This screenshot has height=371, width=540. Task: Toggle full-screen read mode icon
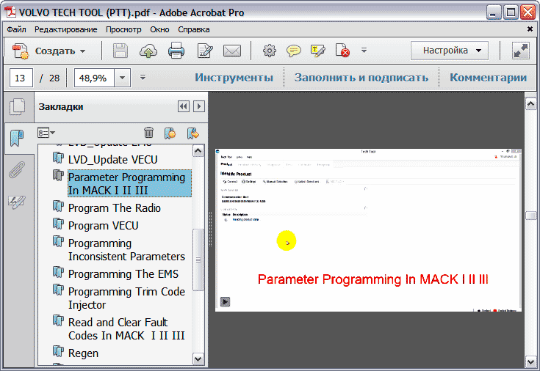(x=521, y=51)
